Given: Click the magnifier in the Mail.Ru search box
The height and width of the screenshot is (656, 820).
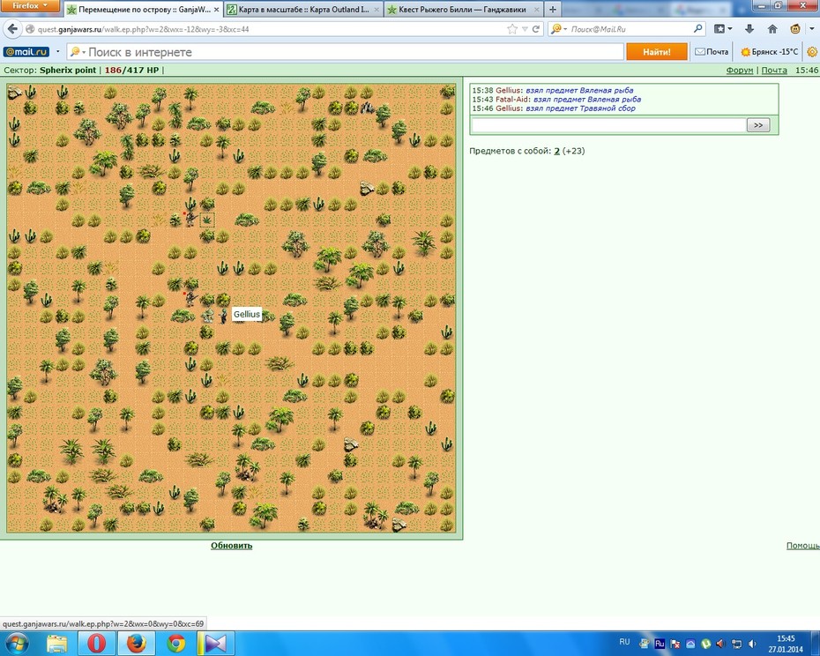Looking at the screenshot, I should [697, 29].
